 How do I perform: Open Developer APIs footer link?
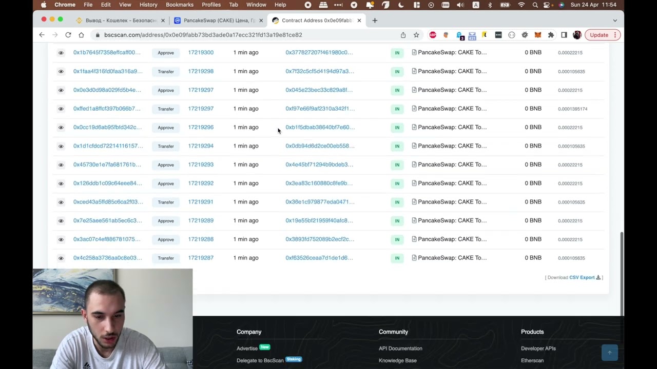coord(538,348)
